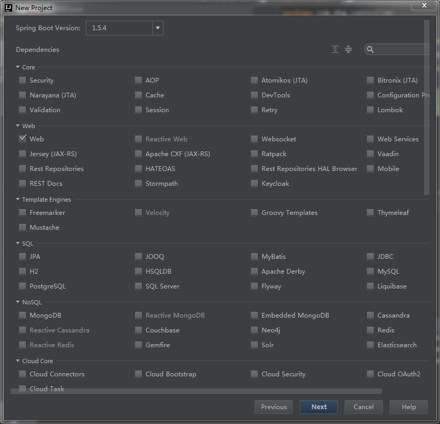
Task: Check the Freemarker checkbox
Action: click(22, 213)
